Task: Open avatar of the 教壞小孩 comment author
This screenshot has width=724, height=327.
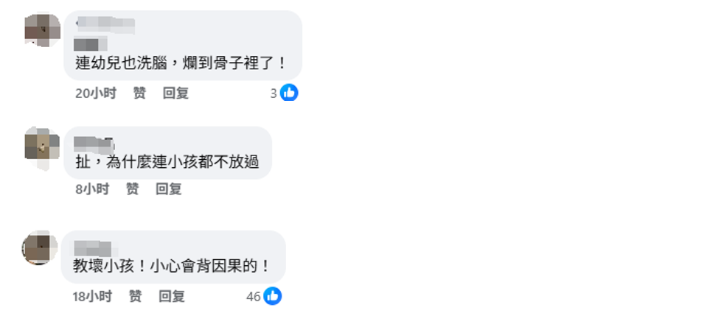Action: 40,247
